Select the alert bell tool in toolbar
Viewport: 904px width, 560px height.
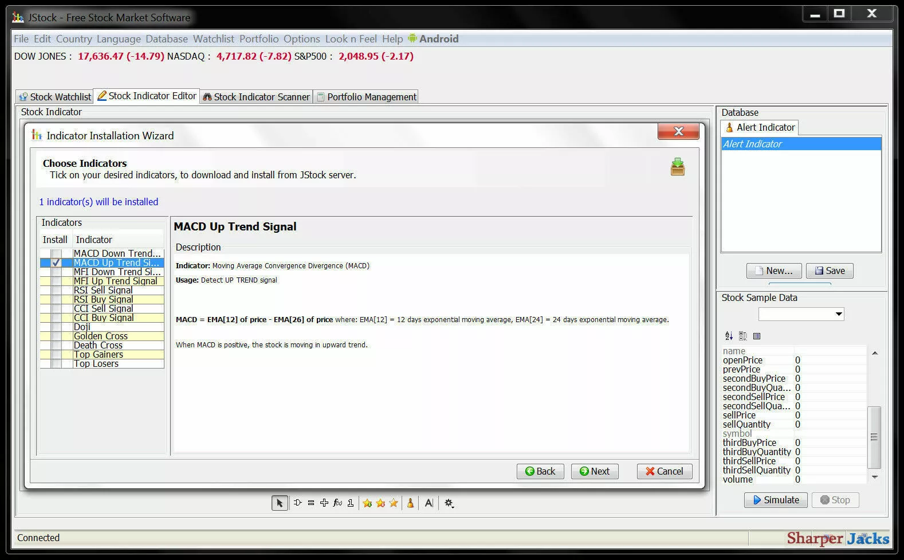point(410,503)
